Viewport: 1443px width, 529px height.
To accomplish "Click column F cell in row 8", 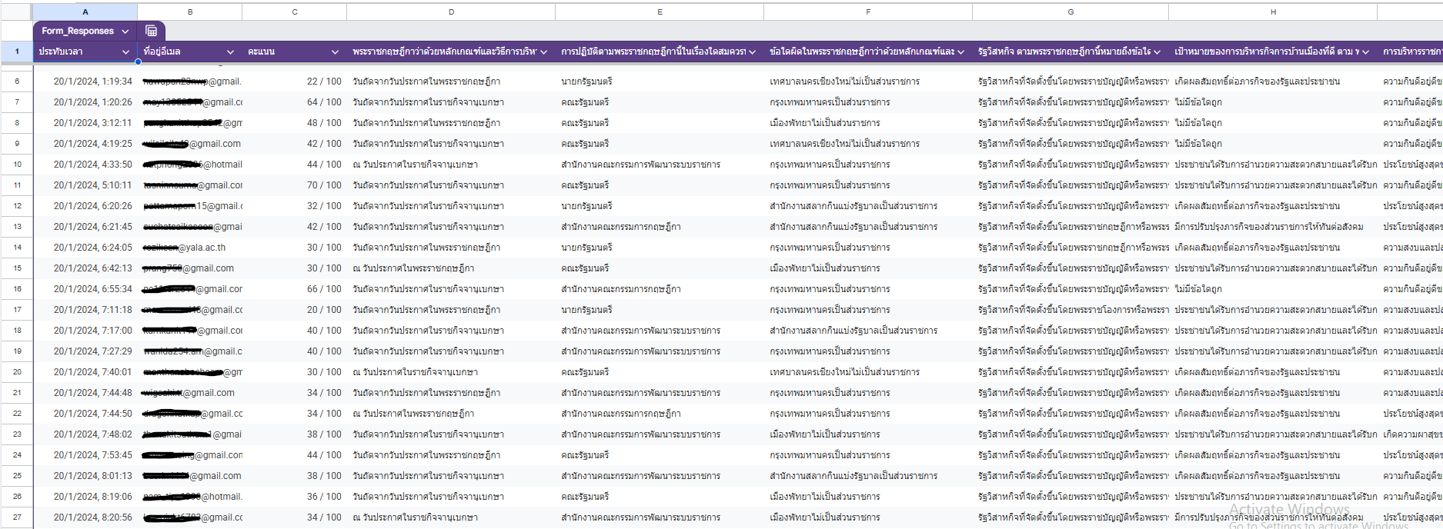I will (x=868, y=122).
